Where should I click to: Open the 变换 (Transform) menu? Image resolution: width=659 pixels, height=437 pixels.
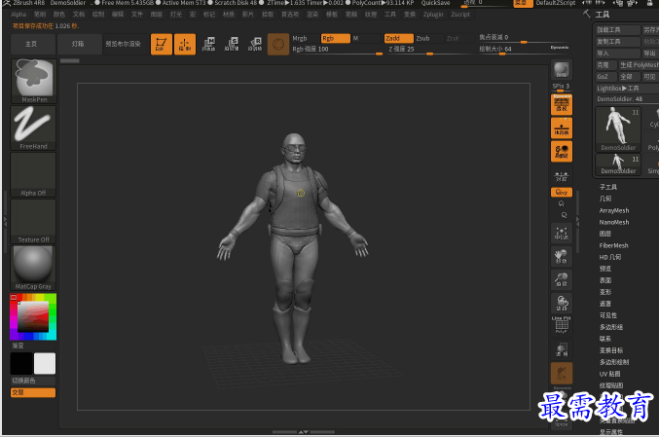410,15
